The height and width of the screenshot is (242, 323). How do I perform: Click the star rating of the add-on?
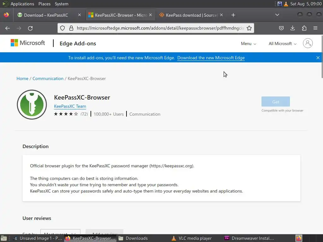[x=66, y=114]
